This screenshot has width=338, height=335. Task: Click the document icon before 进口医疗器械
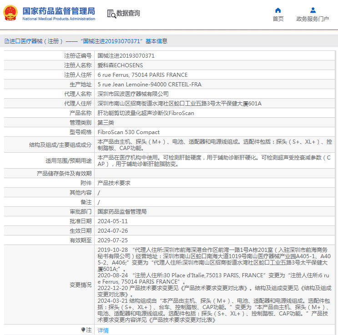pyautogui.click(x=7, y=41)
